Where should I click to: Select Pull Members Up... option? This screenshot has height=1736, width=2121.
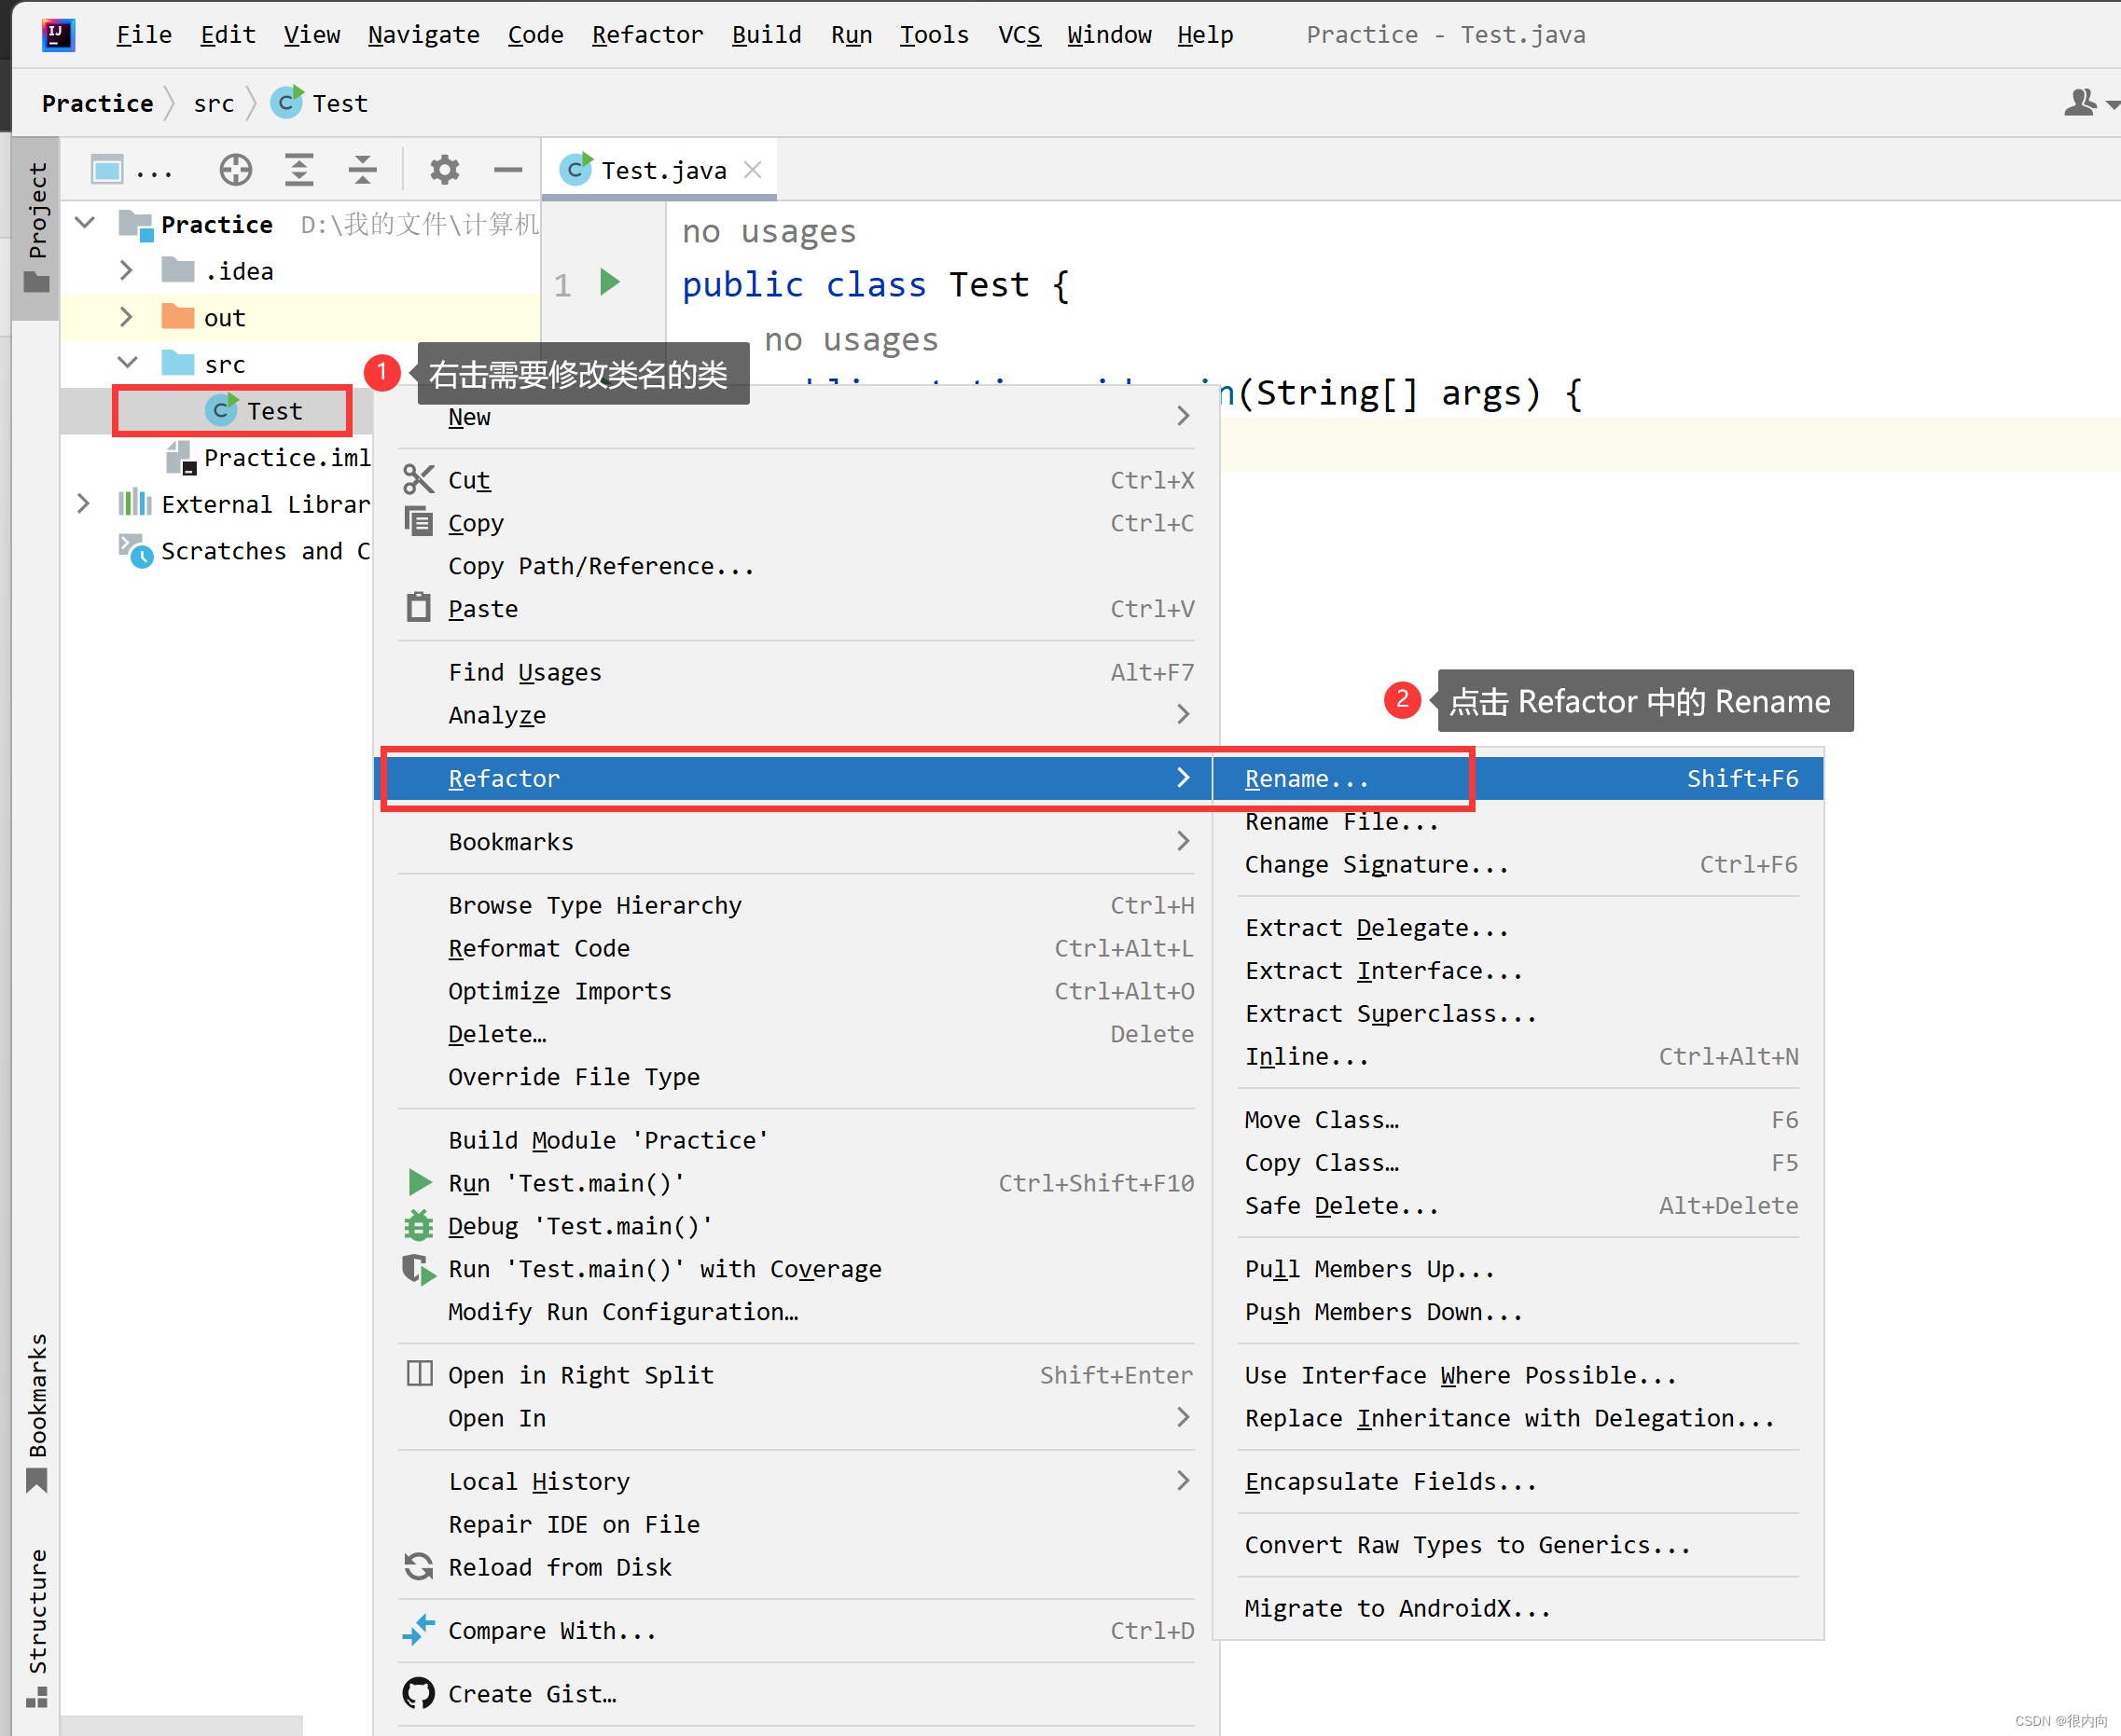[1518, 1269]
